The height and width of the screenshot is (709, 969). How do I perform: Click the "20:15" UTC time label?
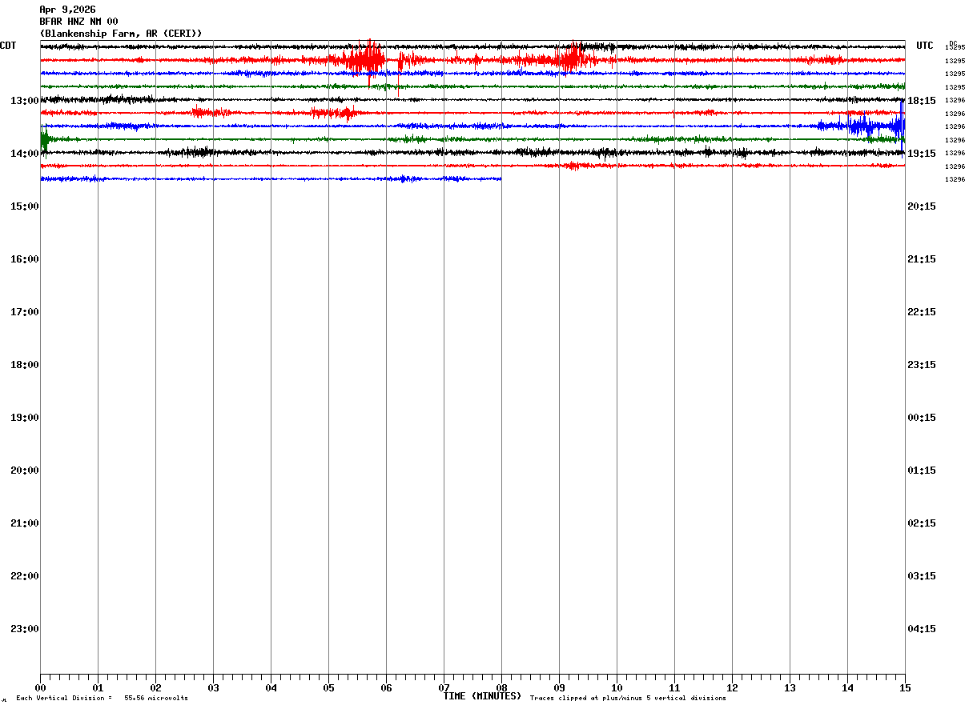coord(922,206)
